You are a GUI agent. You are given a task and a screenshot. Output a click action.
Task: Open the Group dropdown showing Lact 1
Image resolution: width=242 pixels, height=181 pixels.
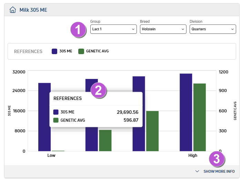(x=113, y=29)
